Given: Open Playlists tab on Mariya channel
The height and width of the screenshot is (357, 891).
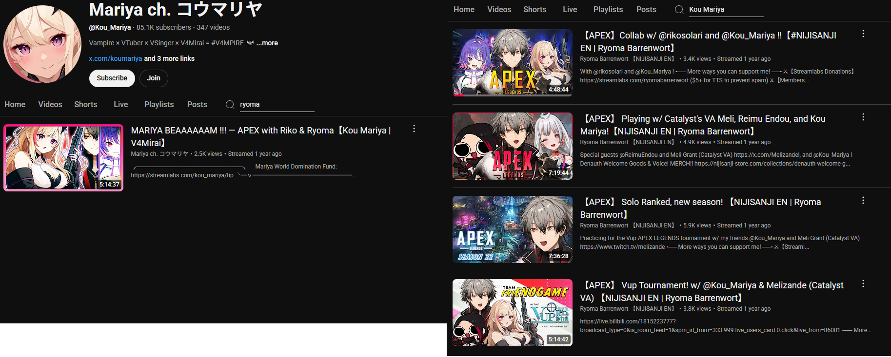Looking at the screenshot, I should pyautogui.click(x=159, y=104).
